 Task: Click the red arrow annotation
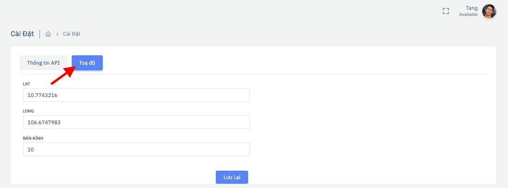[63, 76]
